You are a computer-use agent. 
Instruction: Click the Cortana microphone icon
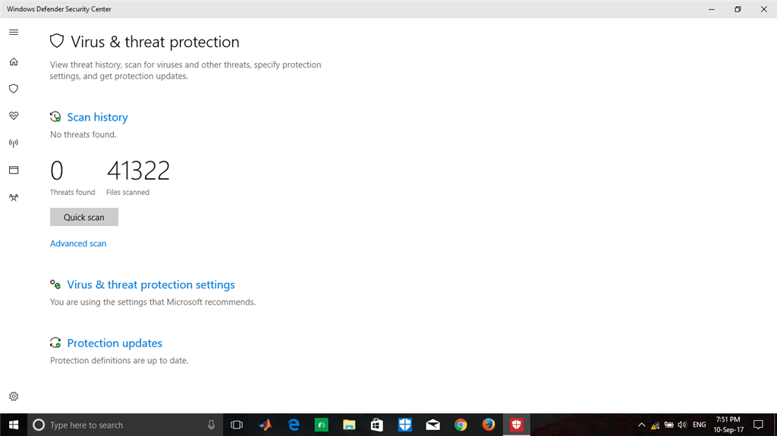point(211,425)
